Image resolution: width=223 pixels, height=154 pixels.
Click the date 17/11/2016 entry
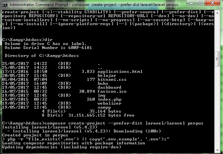pyautogui.click(x=15, y=72)
